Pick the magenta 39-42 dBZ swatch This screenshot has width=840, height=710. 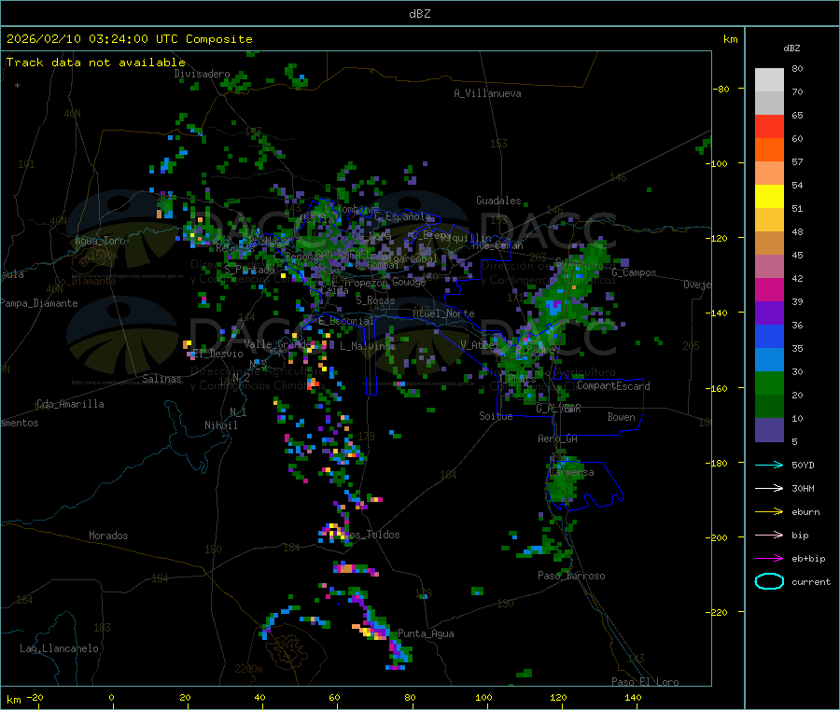coord(769,289)
